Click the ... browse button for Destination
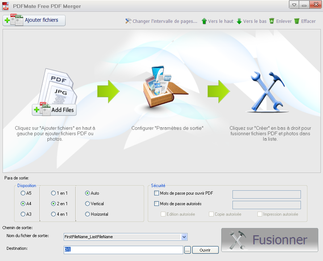The height and width of the screenshot is (261, 323). 187,250
